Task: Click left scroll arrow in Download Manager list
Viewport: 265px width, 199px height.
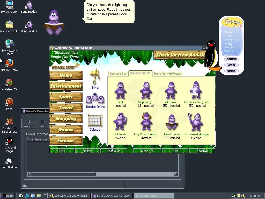Action: [29, 174]
